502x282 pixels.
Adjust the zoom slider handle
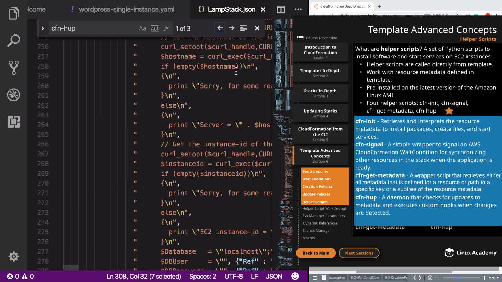tap(458, 278)
